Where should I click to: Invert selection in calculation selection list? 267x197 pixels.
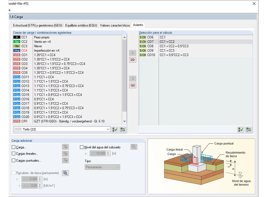point(249,129)
